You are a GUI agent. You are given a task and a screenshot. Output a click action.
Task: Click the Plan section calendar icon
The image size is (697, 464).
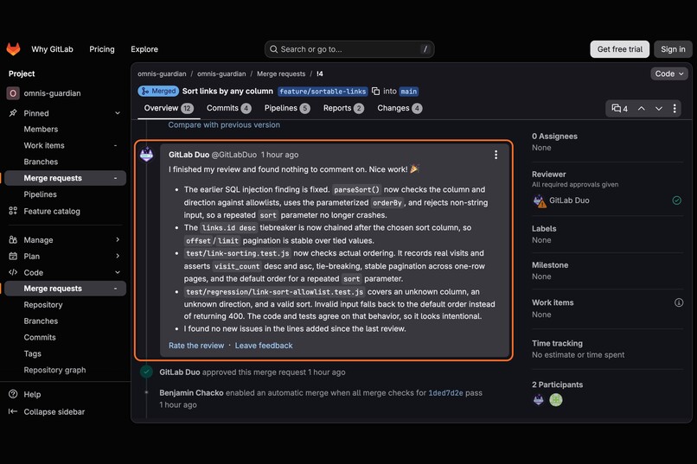pos(13,257)
